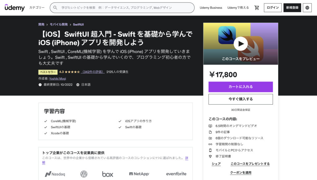Click the last-updated alert icon
This screenshot has height=180, width=317.
coord(40,85)
